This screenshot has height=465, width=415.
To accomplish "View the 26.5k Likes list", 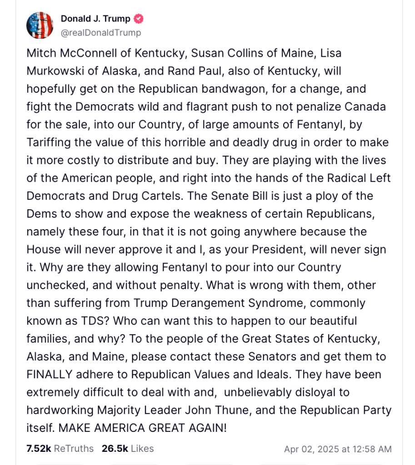I will tap(128, 449).
